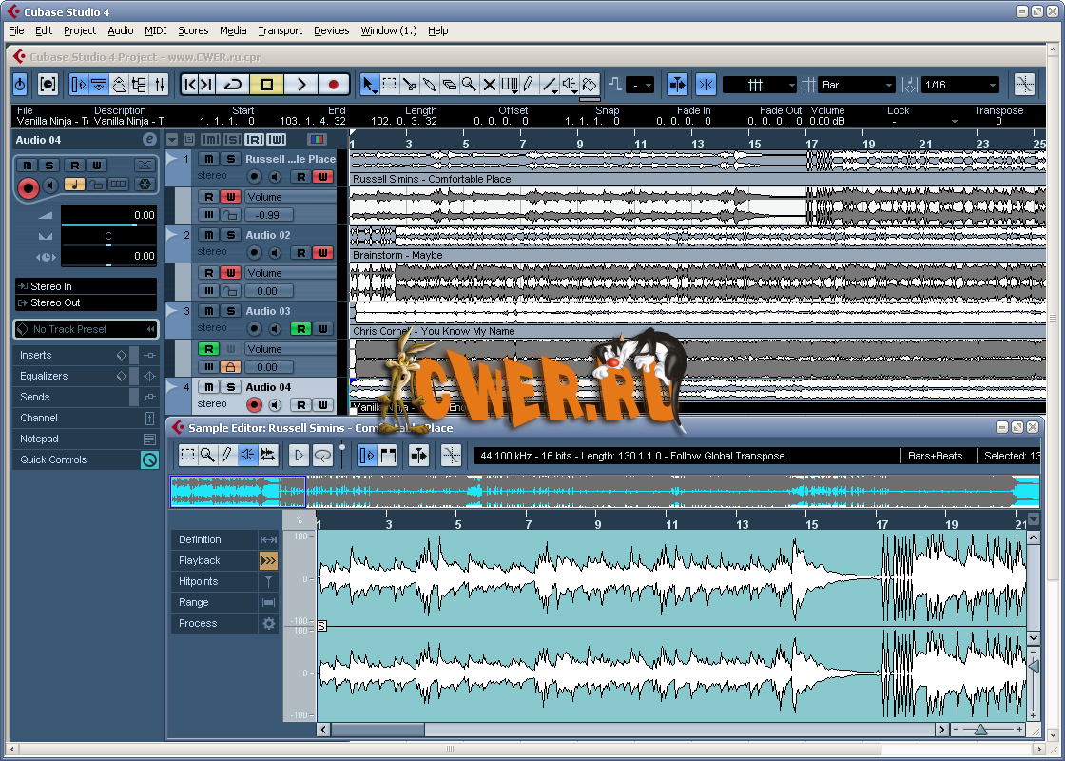Select the Mute (X) tool
This screenshot has height=761, width=1065.
point(489,85)
